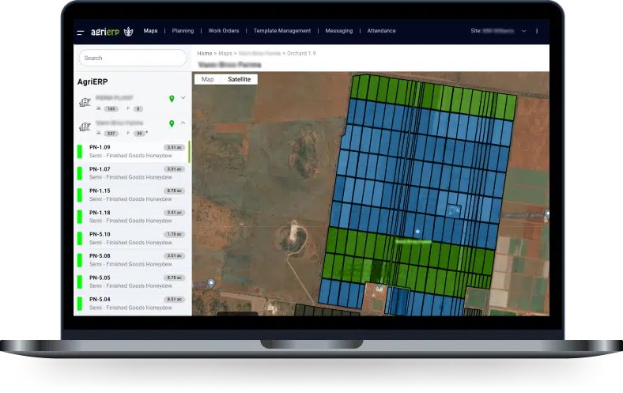Image resolution: width=623 pixels, height=393 pixels.
Task: Click inside the Search field
Action: point(132,58)
